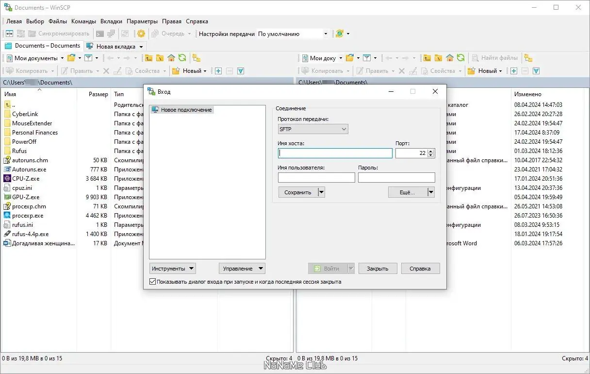Image resolution: width=590 pixels, height=374 pixels.
Task: Click the GPU-Z.exe file icon
Action: coord(7,197)
